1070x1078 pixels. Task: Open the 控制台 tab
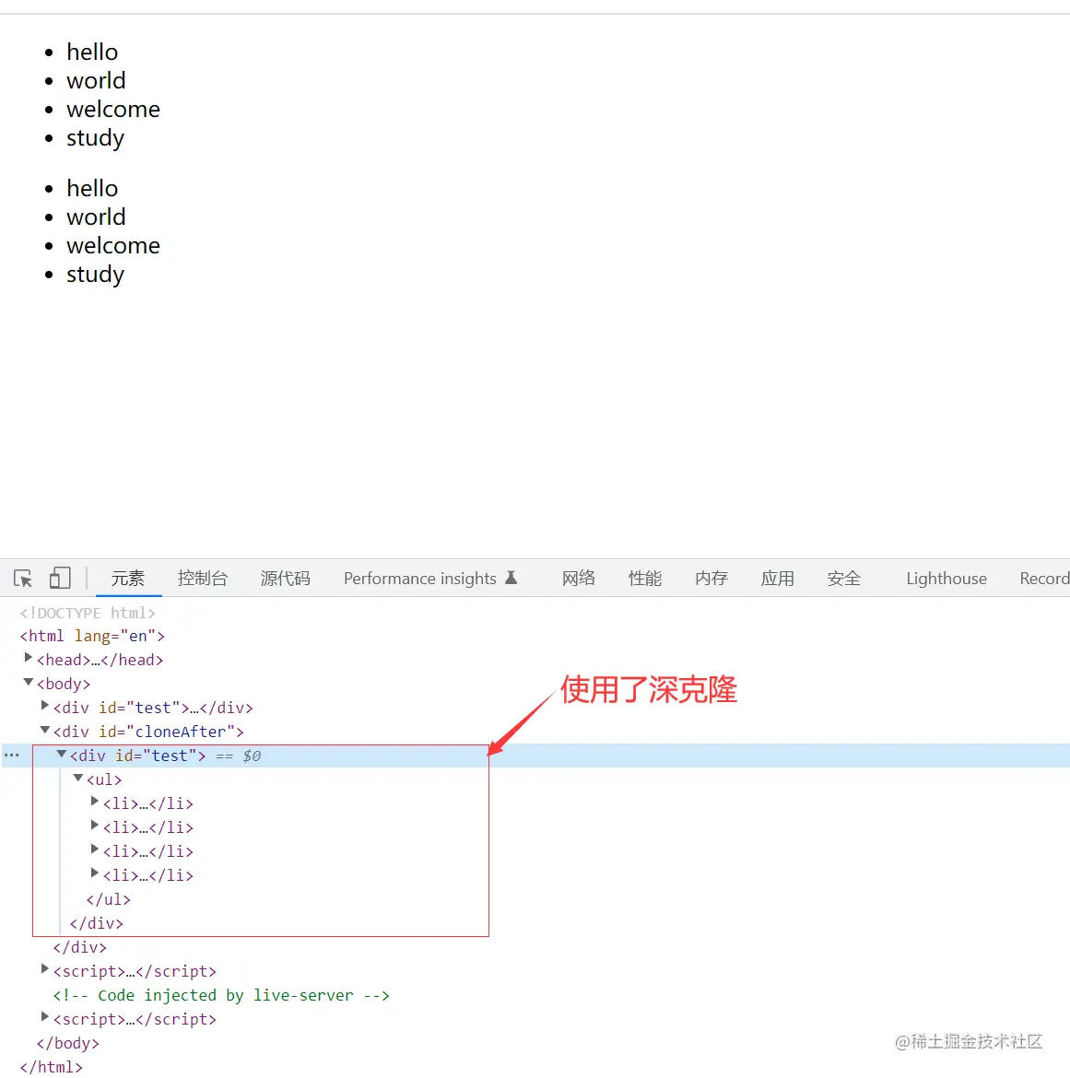coord(202,579)
